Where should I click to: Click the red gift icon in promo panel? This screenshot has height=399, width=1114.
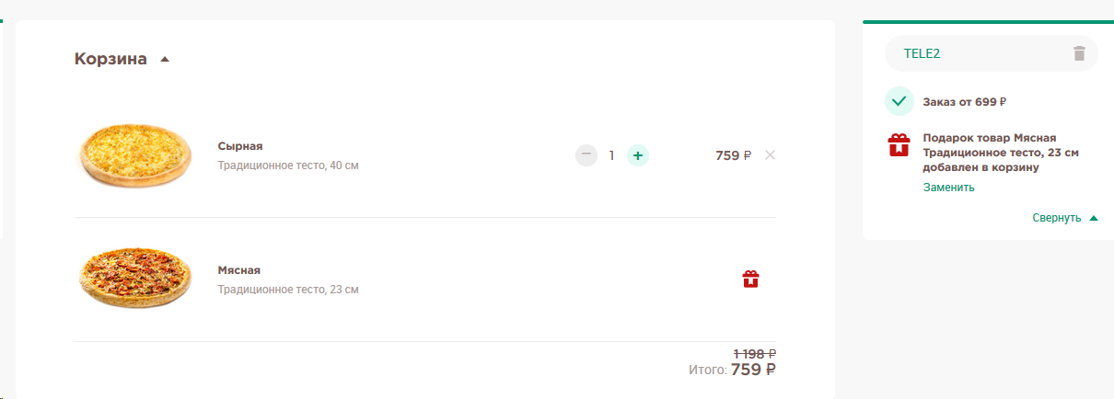click(x=899, y=145)
